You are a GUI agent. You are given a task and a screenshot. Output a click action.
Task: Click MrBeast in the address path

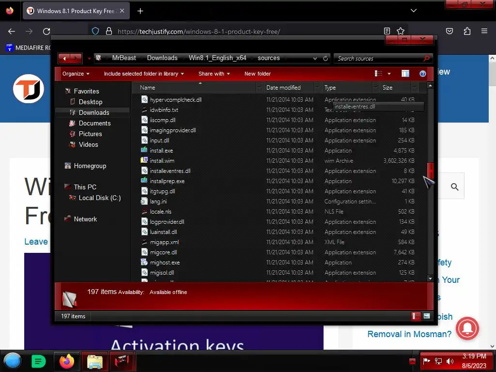tap(124, 58)
